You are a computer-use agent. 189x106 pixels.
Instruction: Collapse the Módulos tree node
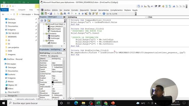(x=44, y=41)
